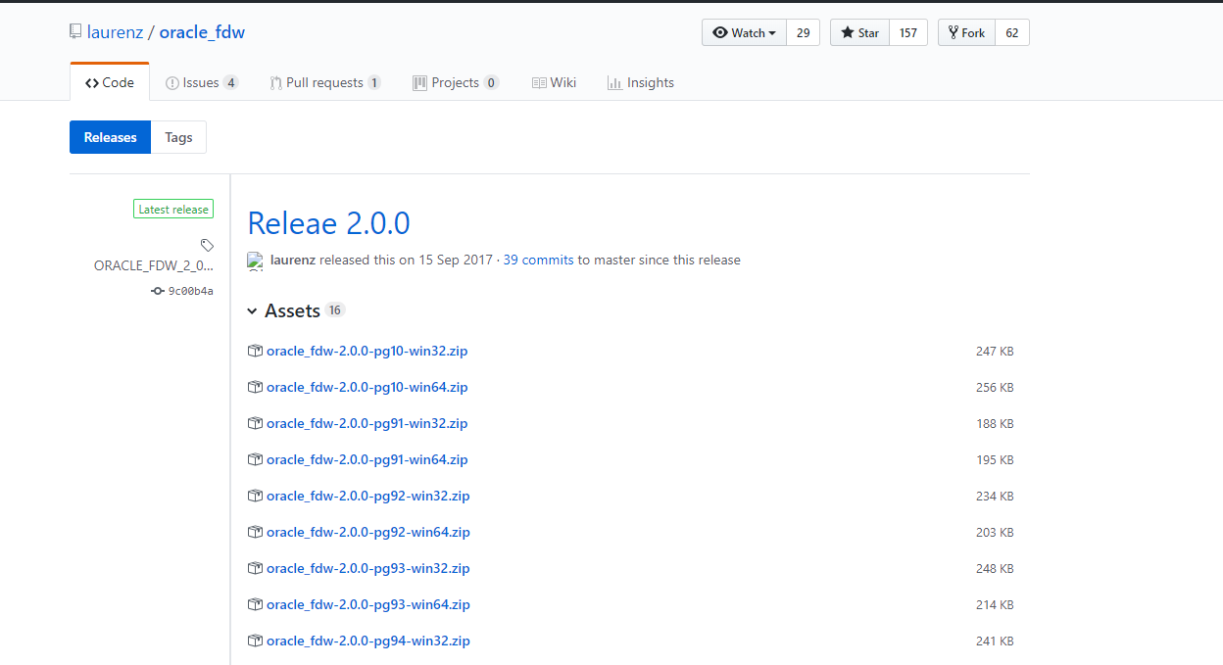View the 62 forks count

1012,32
